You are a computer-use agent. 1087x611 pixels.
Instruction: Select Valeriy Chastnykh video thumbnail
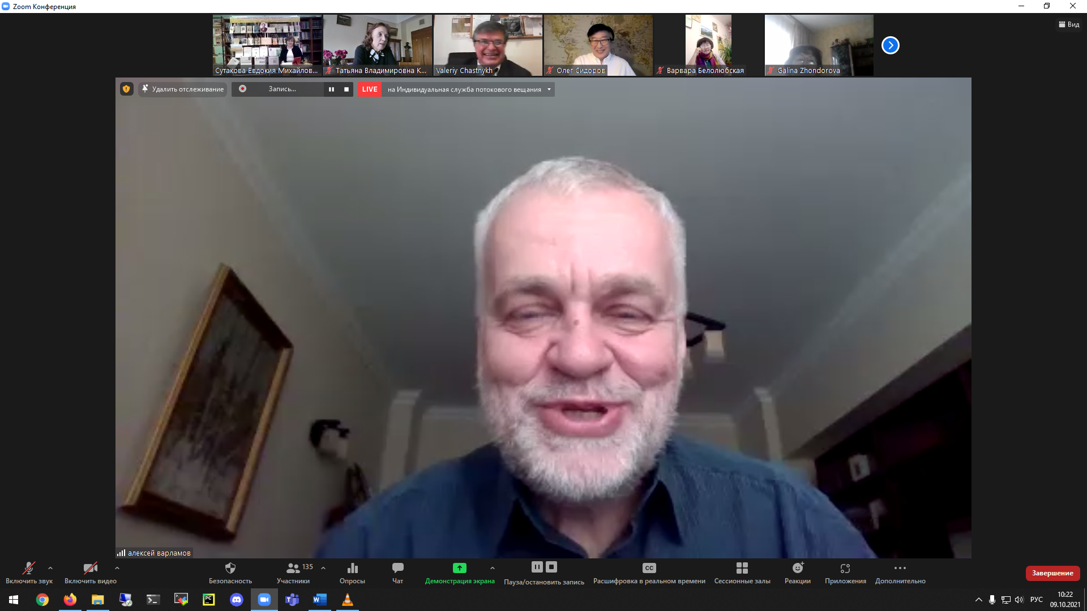(x=488, y=45)
